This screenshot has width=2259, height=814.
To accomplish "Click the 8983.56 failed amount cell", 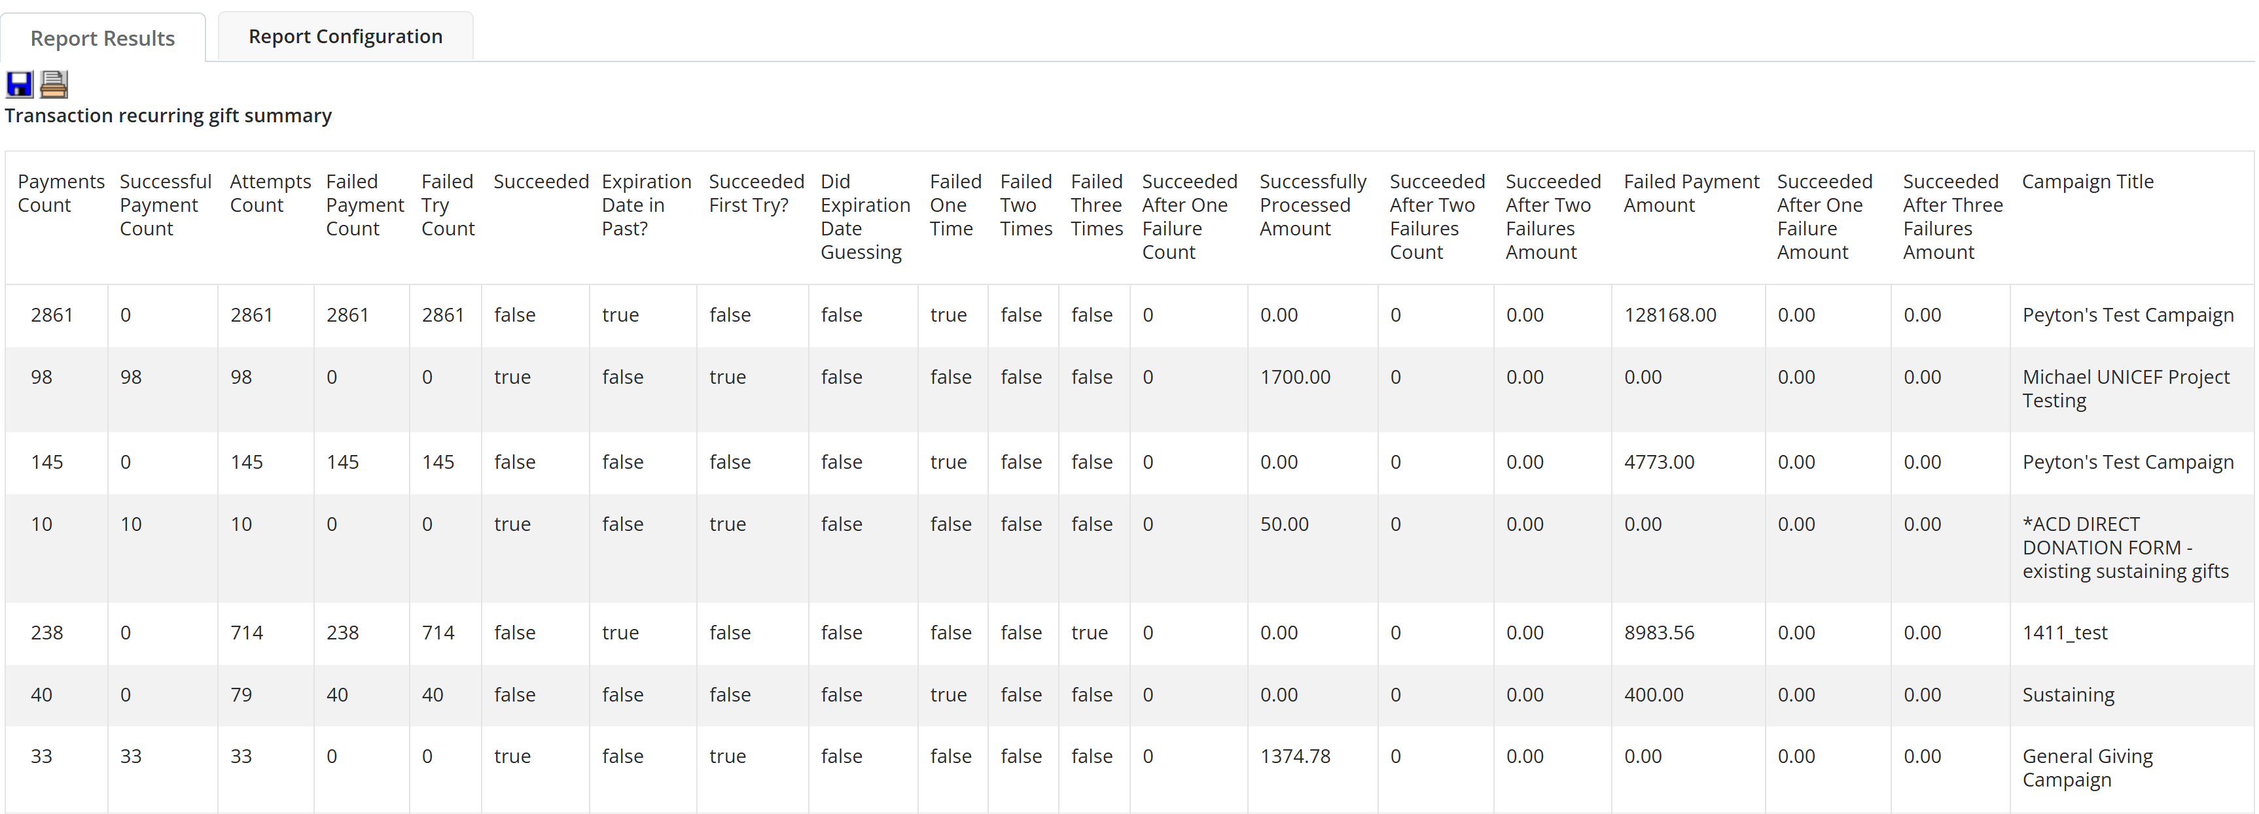I will click(x=1659, y=633).
